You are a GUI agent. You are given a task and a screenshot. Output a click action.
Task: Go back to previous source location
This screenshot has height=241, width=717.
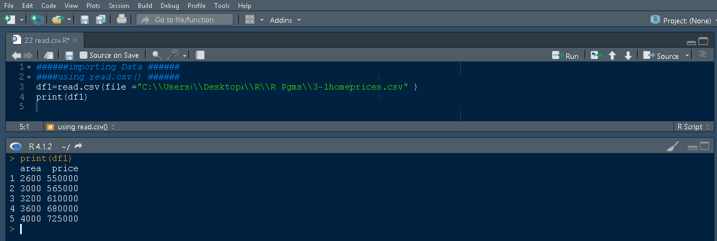click(16, 55)
